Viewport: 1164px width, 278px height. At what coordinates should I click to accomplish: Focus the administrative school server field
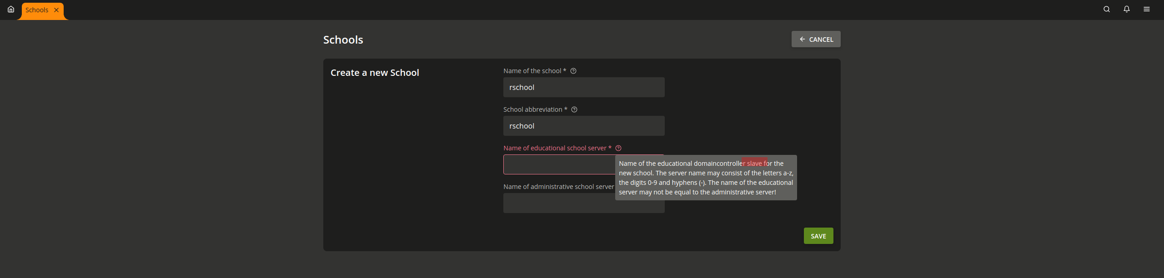[558, 204]
